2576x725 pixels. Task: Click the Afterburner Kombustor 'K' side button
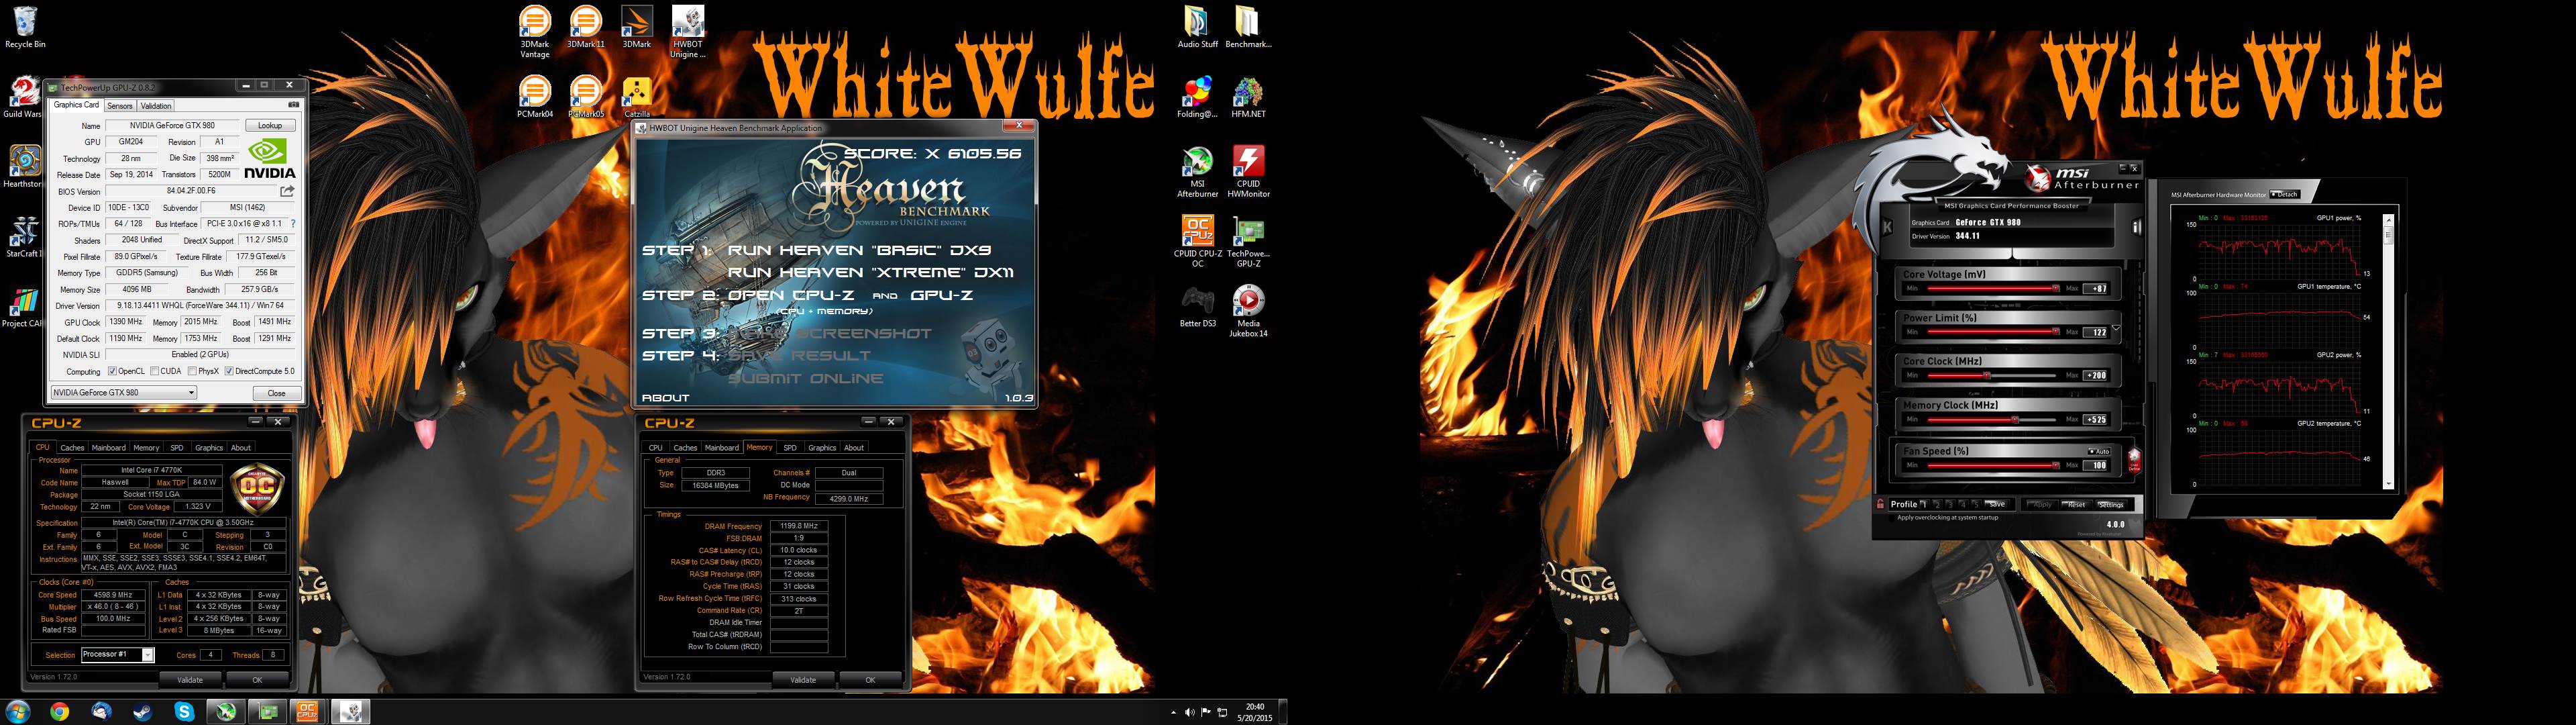(1887, 228)
